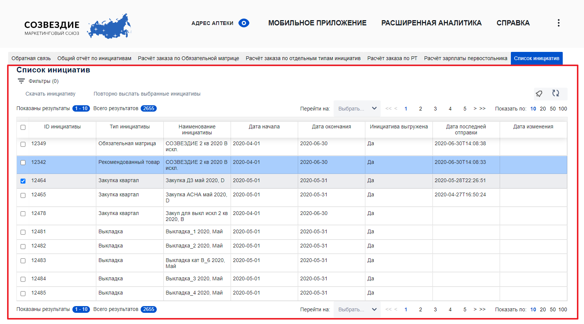Check the box for initiative 12482

[23, 246]
